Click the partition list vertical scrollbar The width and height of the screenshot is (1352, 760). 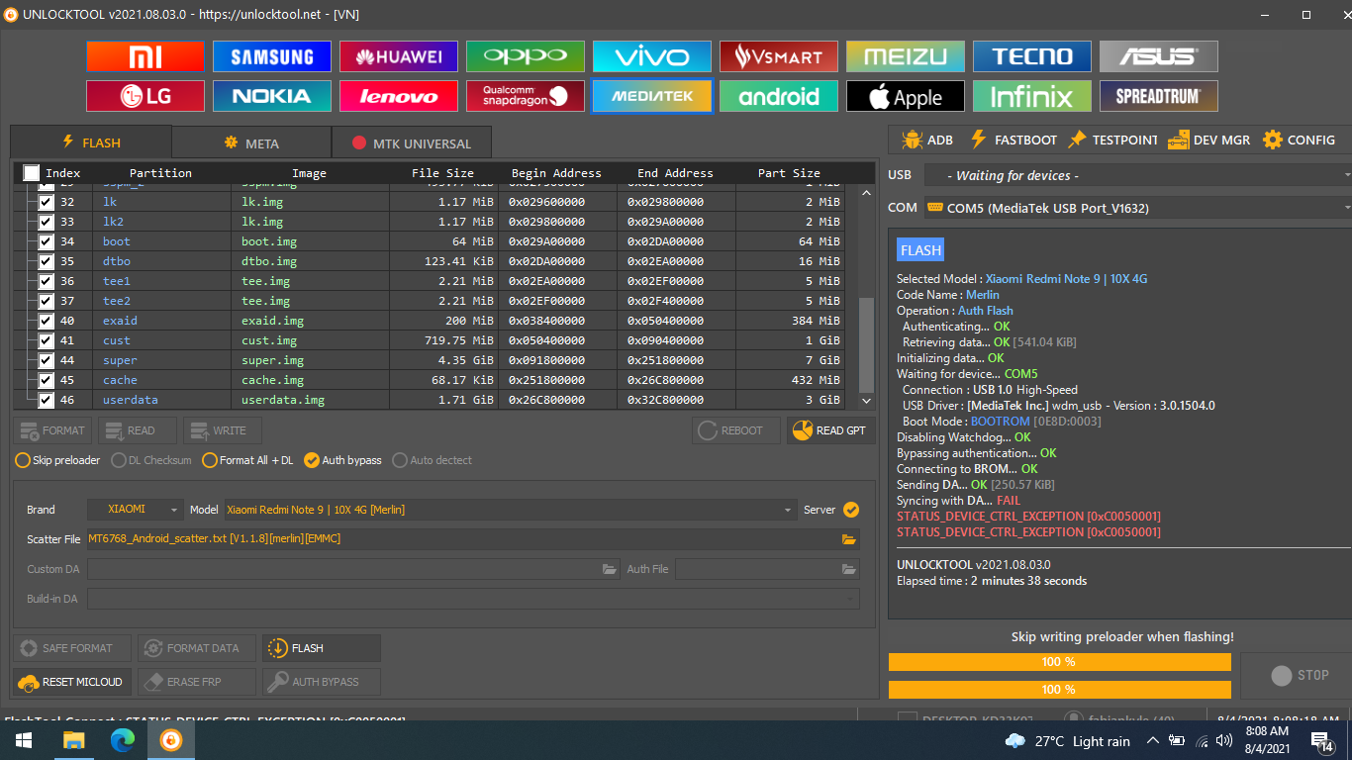pyautogui.click(x=867, y=343)
